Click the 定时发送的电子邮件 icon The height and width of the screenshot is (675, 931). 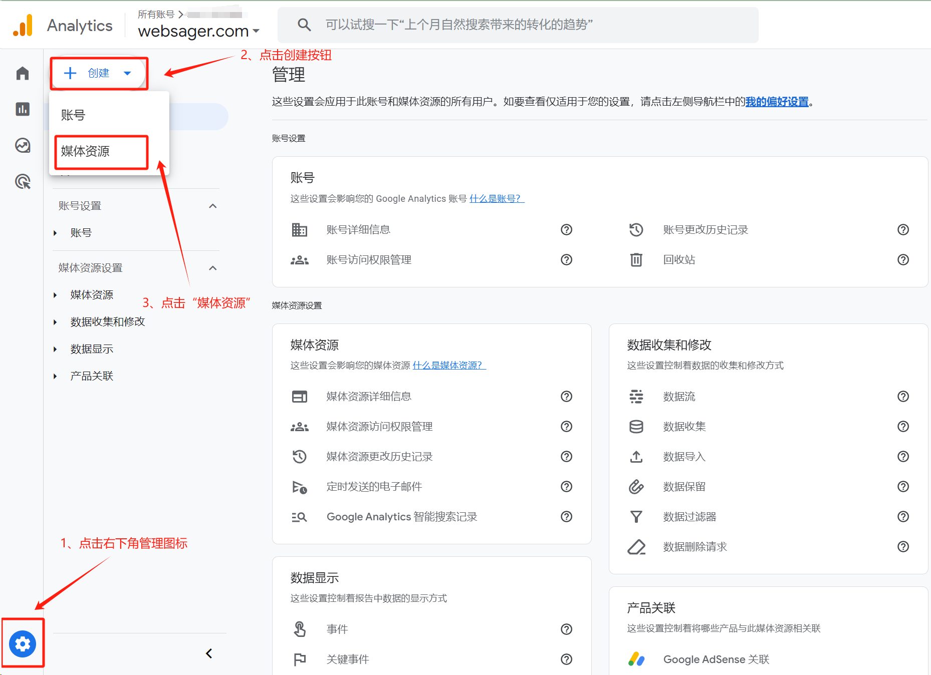point(300,487)
